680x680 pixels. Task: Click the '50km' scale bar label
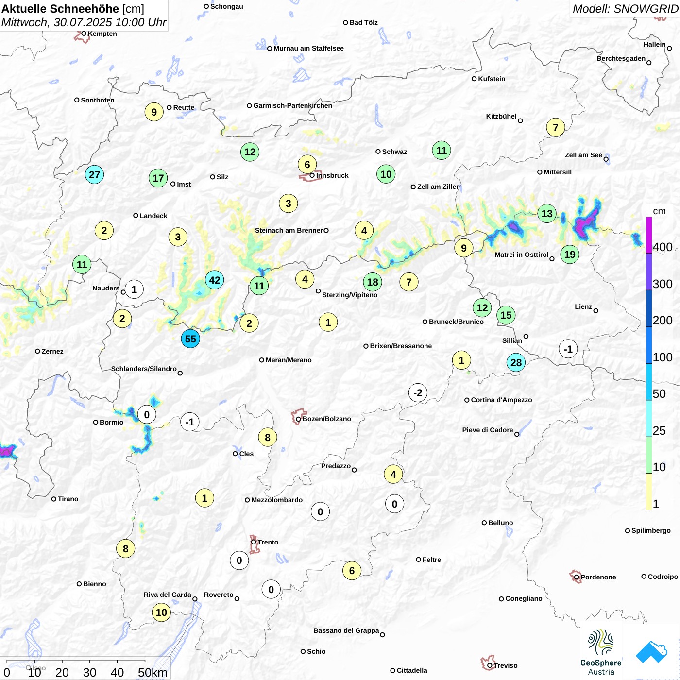click(153, 672)
